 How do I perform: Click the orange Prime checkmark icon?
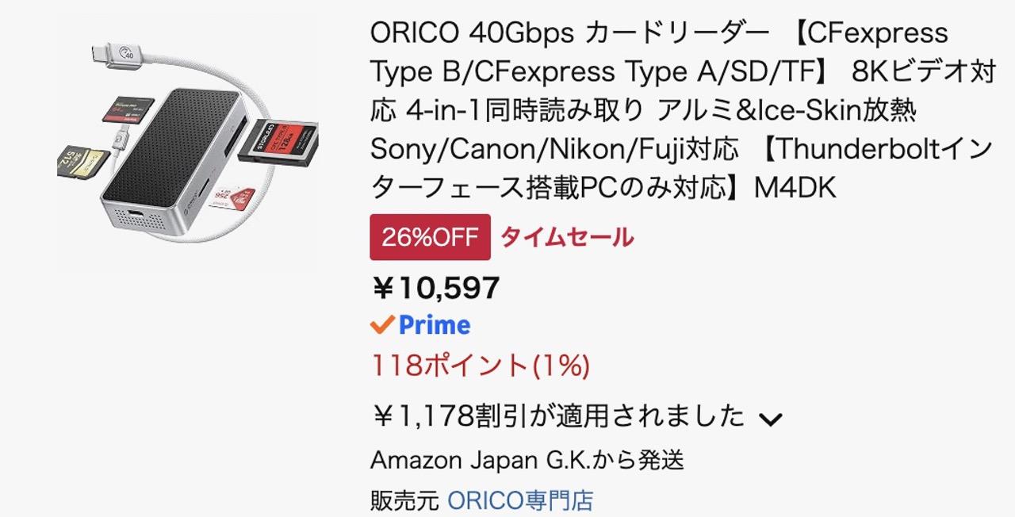coord(382,324)
